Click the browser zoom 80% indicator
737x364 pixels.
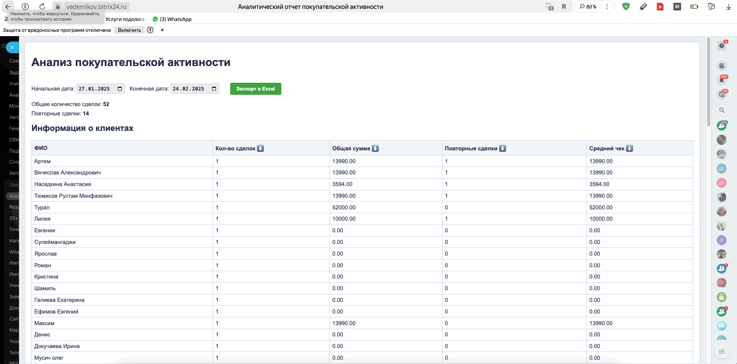(588, 7)
